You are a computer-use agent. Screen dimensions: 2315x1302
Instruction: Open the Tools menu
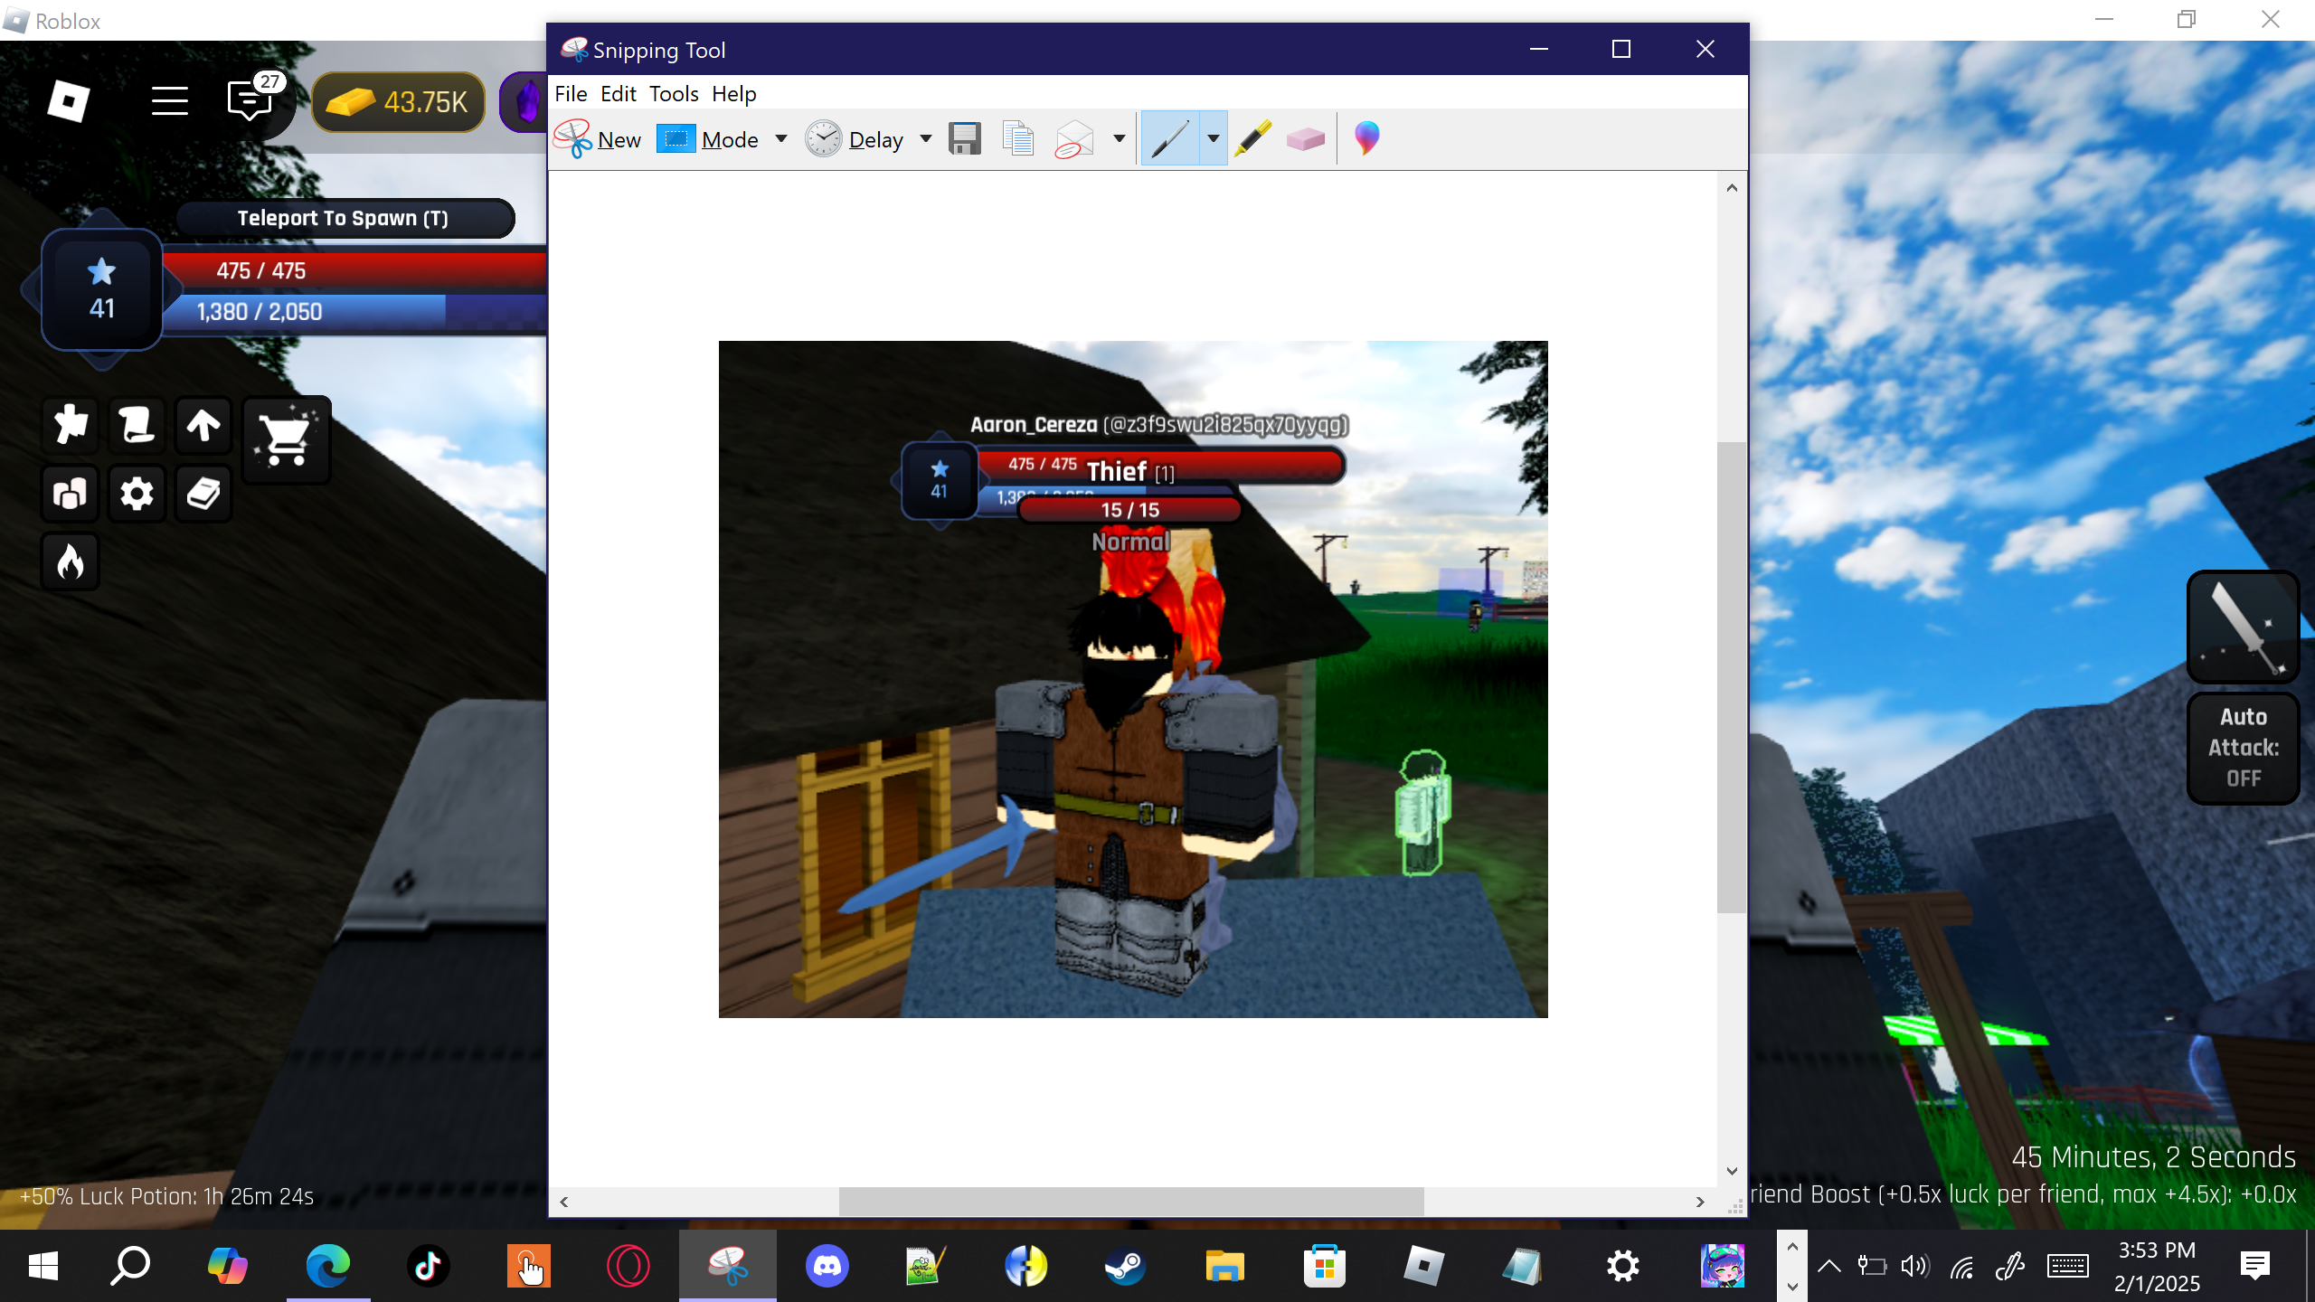pos(674,94)
